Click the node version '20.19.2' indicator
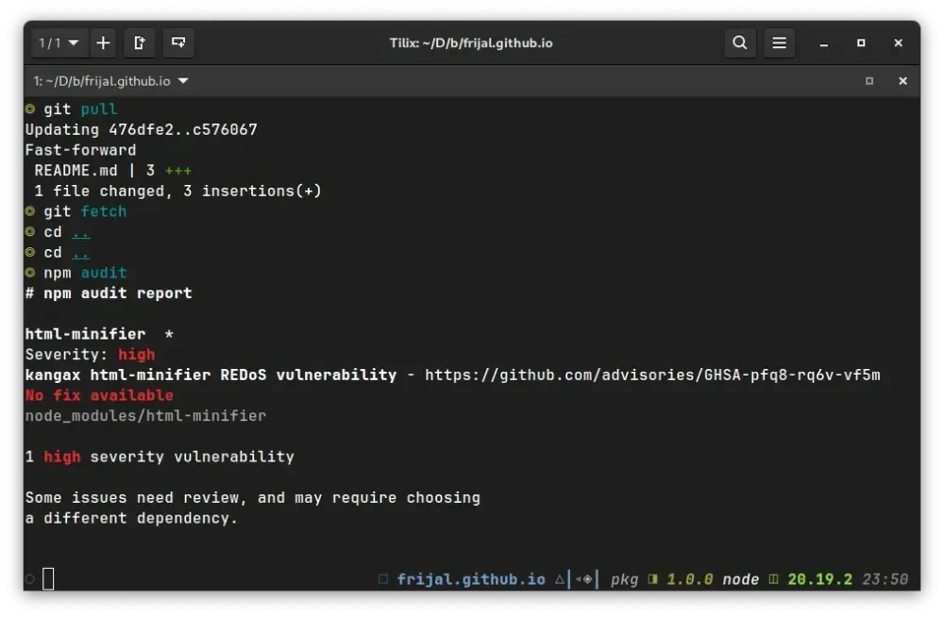Viewport: 944px width, 617px height. tap(820, 579)
